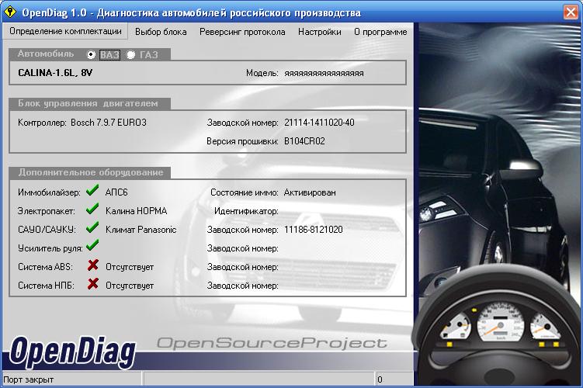This screenshot has height=388, width=583.
Task: Click the Идентификатор label
Action: (x=246, y=211)
